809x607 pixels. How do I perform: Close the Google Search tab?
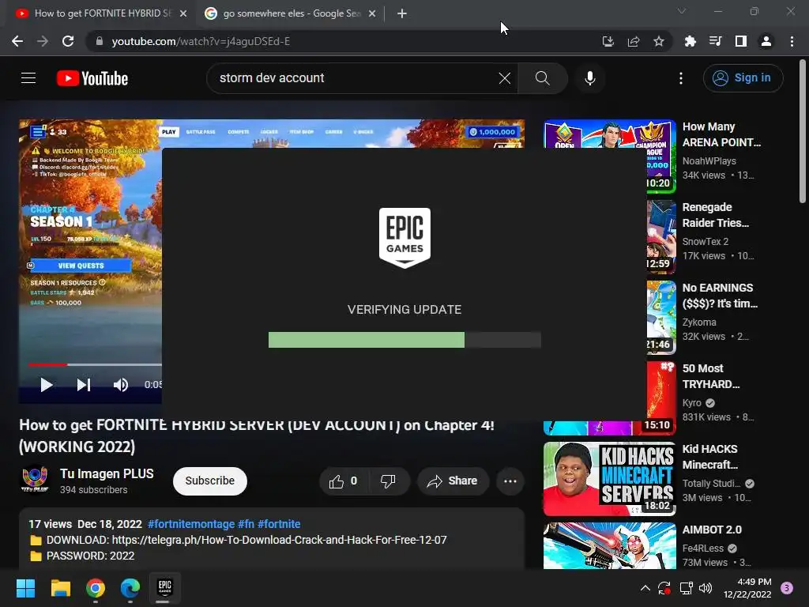click(x=372, y=13)
